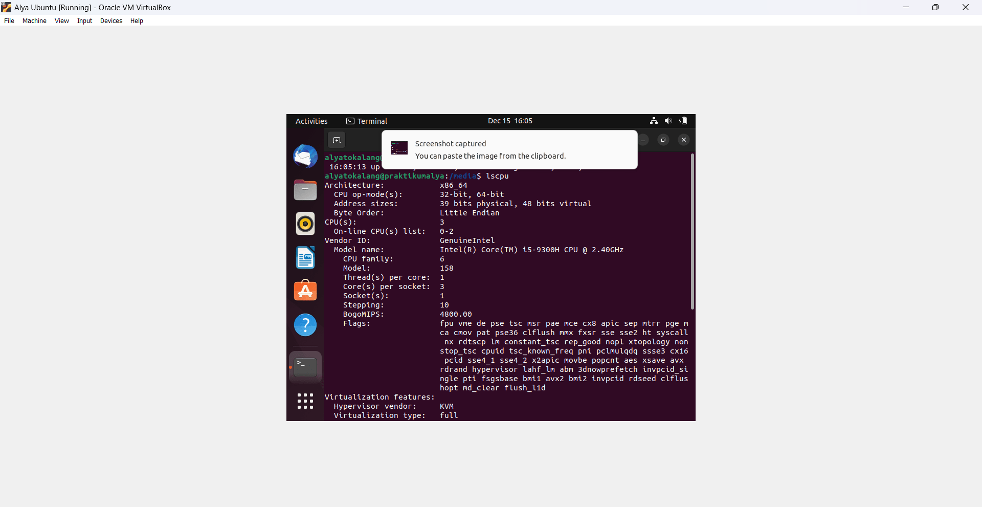Open the File menu in VirtualBox
982x507 pixels.
point(9,21)
